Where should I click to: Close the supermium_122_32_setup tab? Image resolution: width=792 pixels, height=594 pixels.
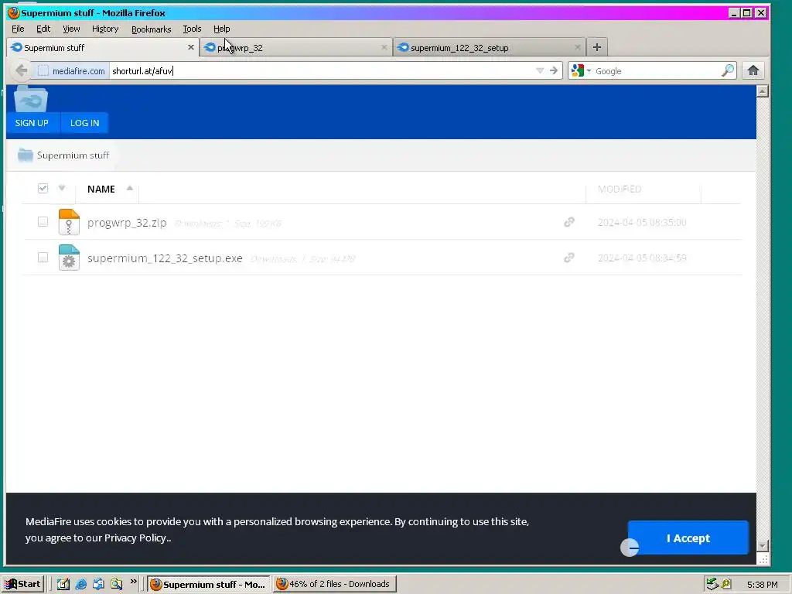tap(577, 47)
